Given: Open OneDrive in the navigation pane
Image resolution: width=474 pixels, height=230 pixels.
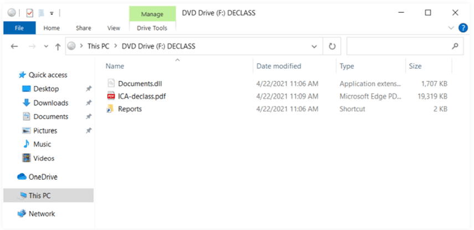Looking at the screenshot, I should coord(43,177).
